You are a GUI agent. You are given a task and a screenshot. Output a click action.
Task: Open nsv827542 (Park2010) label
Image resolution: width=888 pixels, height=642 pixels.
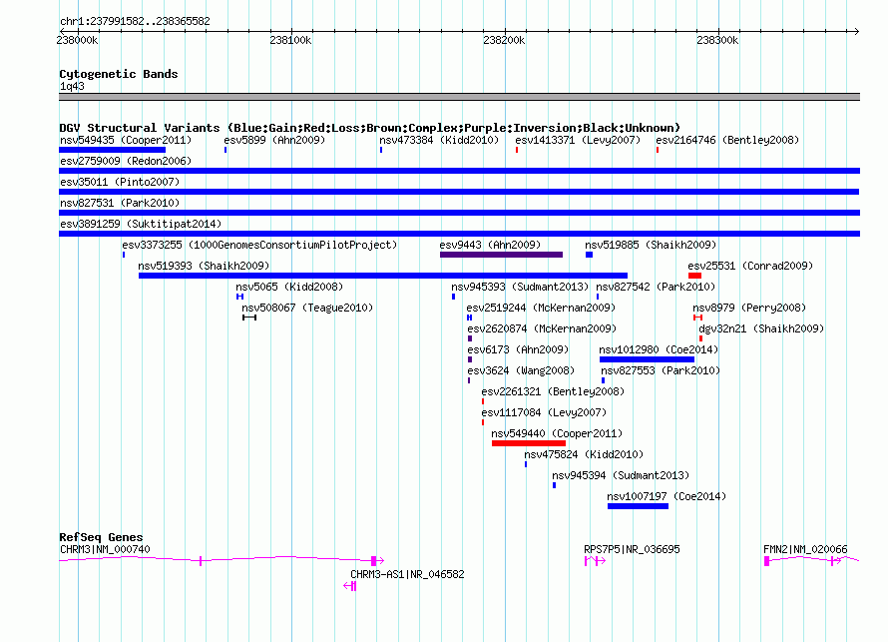pyautogui.click(x=656, y=287)
